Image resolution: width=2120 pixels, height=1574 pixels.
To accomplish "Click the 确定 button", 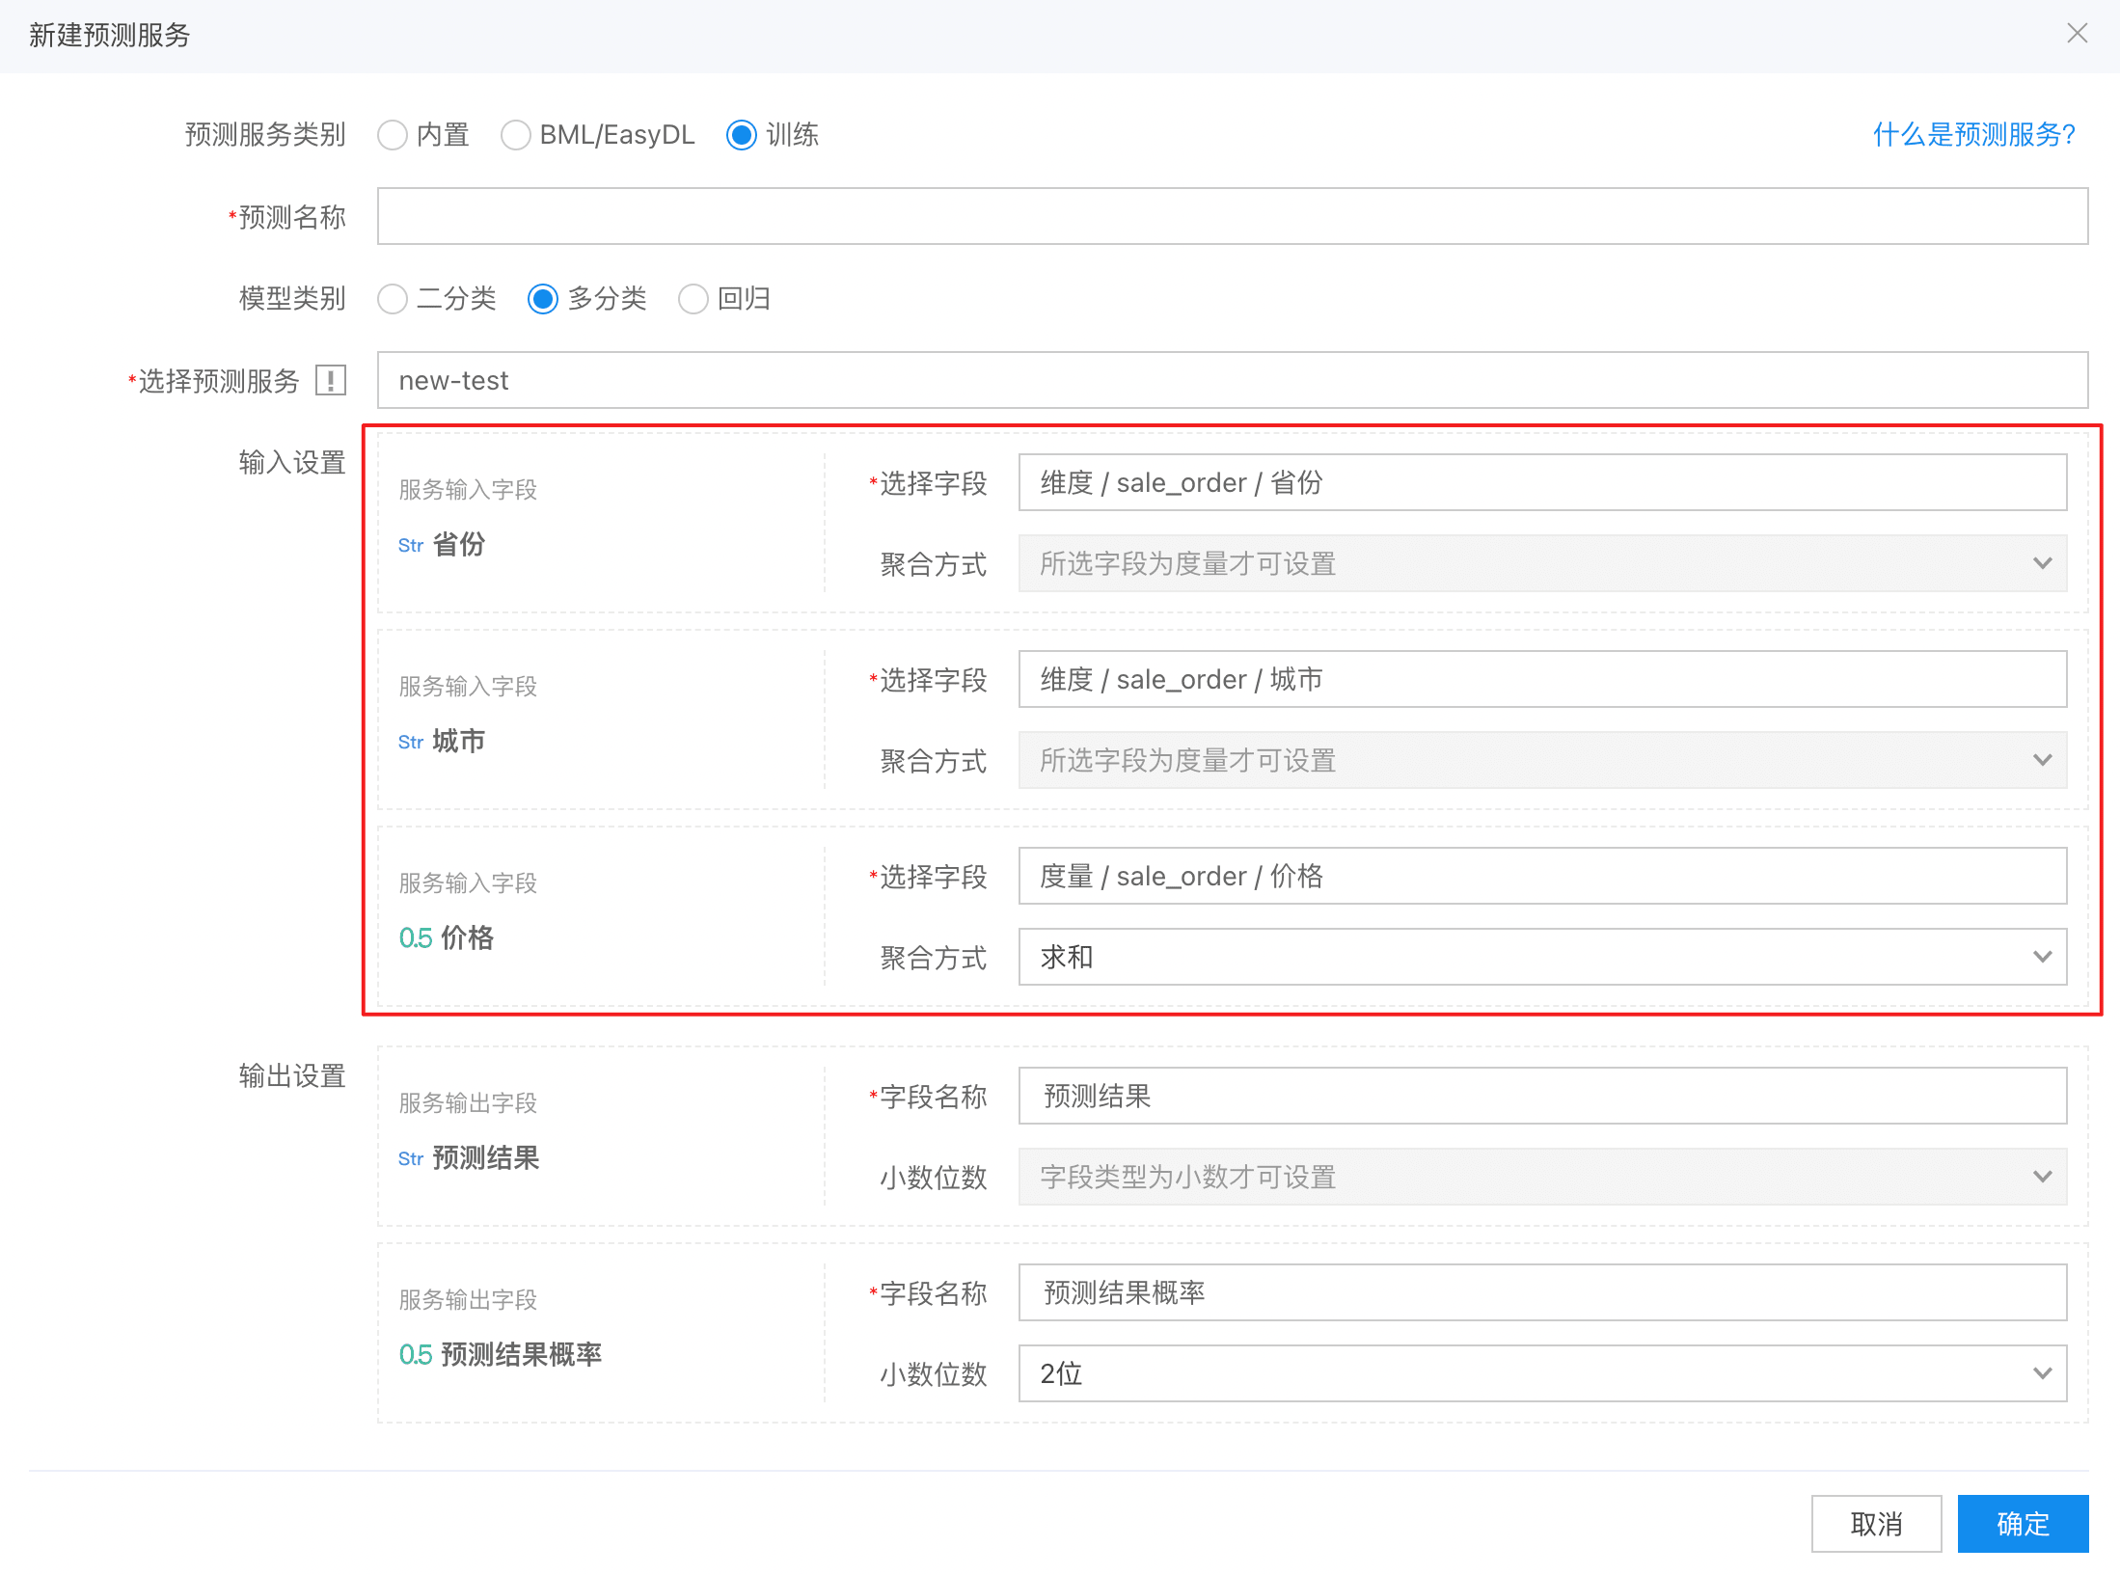I will tap(2023, 1524).
